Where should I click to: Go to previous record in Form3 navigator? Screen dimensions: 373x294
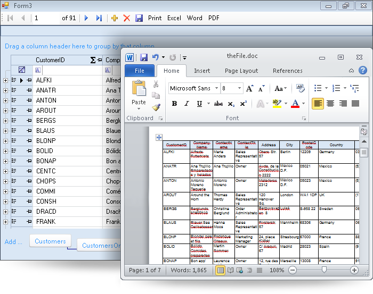coord(23,18)
